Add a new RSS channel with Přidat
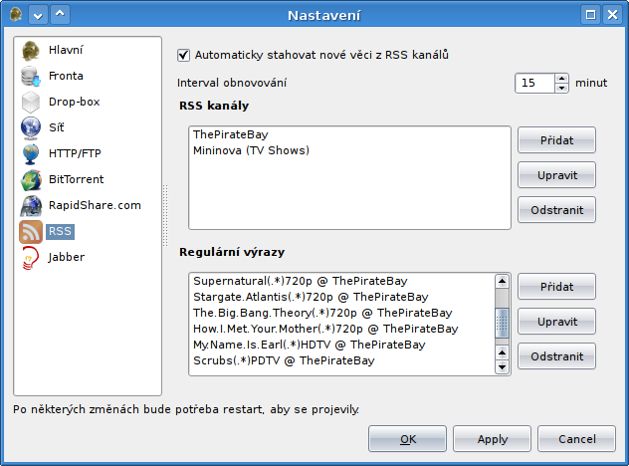629x466 pixels. pos(556,140)
